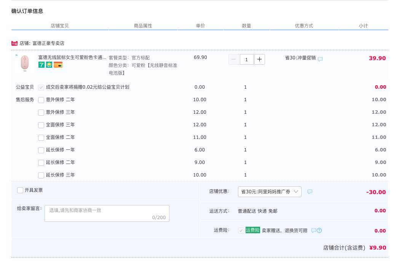The image size is (404, 261).
Task: Click the 套餐类型: 官方标配 attribute text
Action: click(x=129, y=58)
